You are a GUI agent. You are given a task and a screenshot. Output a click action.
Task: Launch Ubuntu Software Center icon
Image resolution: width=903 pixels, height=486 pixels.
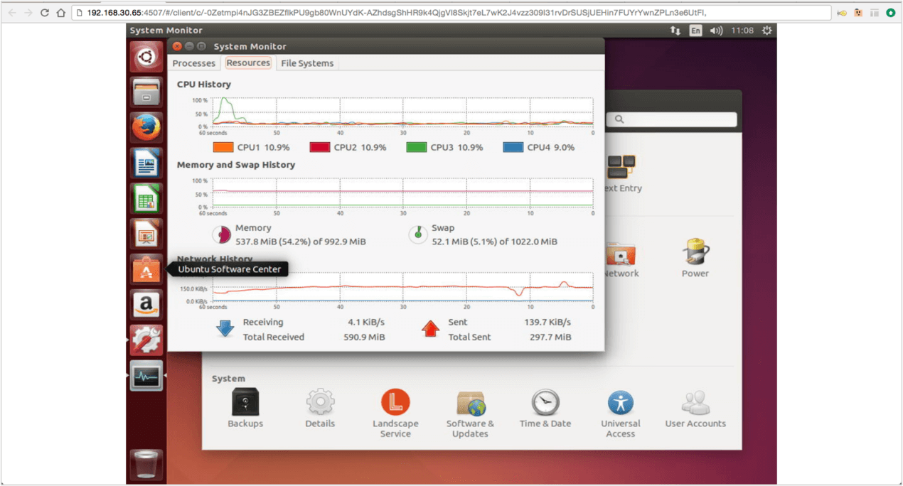(x=146, y=270)
